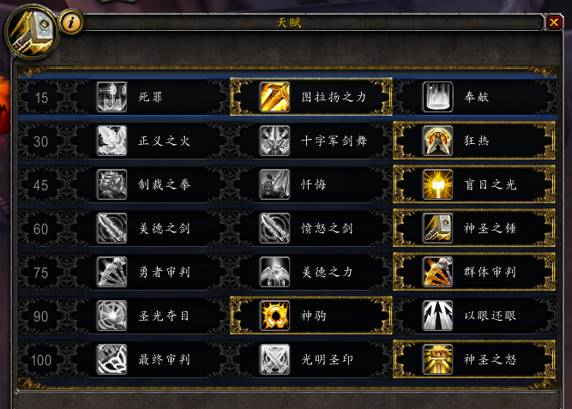This screenshot has height=409, width=572.
Task: Click the selected 图拉扬之力 talent
Action: click(x=311, y=97)
